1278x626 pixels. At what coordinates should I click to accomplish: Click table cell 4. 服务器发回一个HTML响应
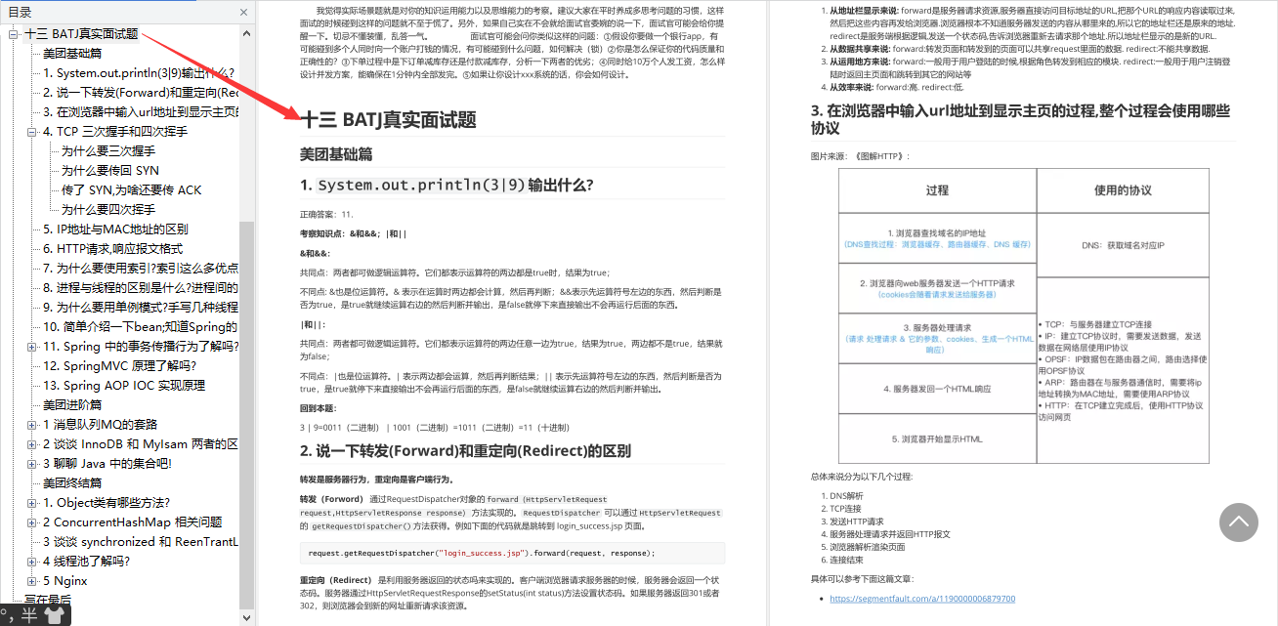(937, 389)
